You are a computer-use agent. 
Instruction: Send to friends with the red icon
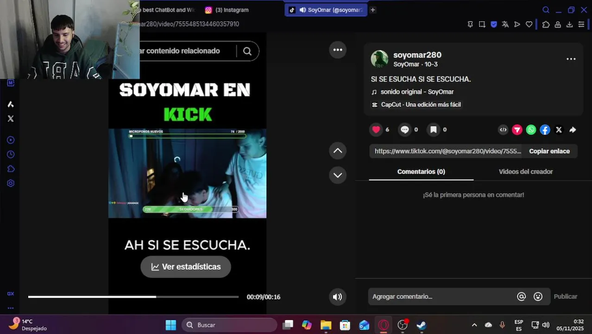pyautogui.click(x=517, y=130)
